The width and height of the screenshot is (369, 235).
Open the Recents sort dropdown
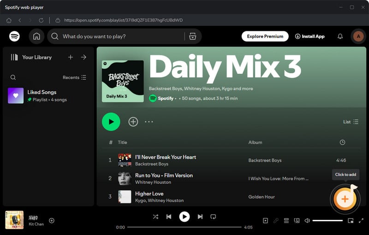point(74,77)
